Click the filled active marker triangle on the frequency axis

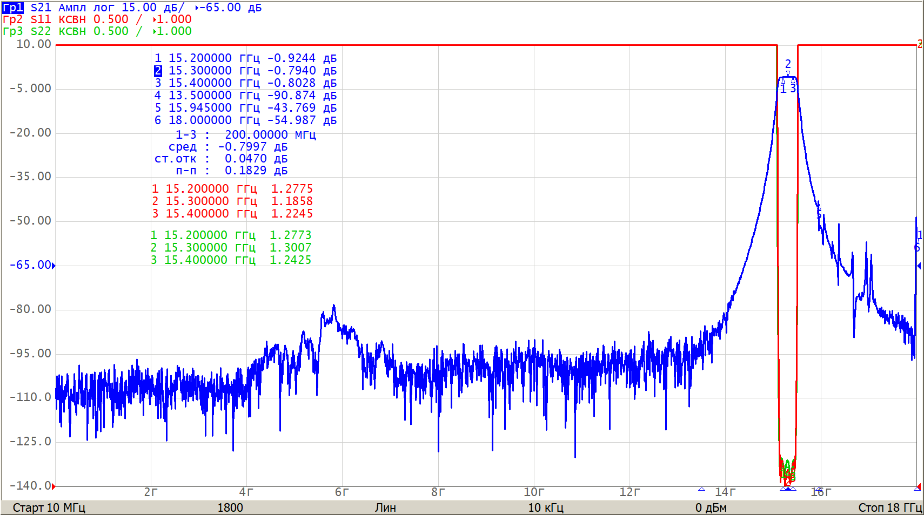[788, 489]
